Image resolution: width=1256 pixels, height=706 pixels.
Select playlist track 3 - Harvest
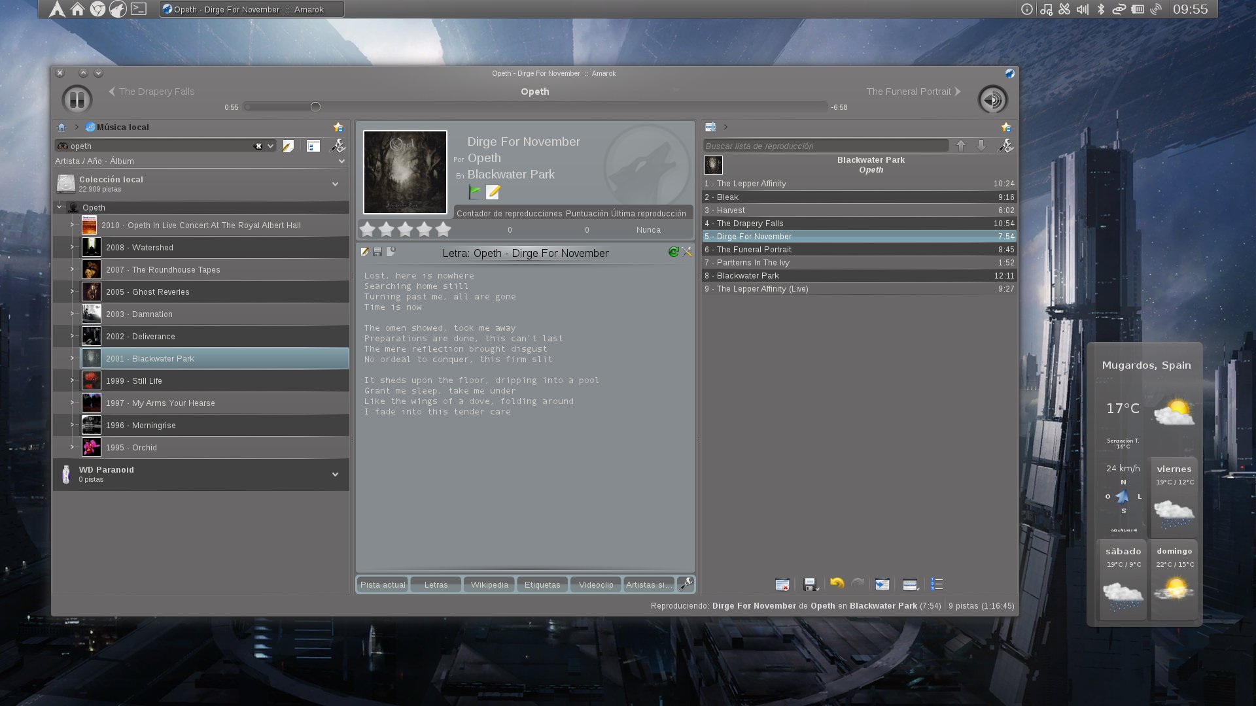860,210
